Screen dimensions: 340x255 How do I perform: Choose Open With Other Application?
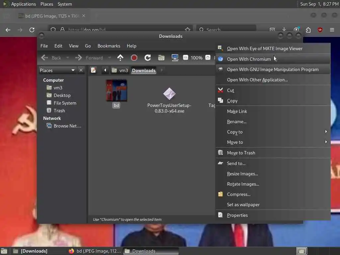(x=273, y=80)
